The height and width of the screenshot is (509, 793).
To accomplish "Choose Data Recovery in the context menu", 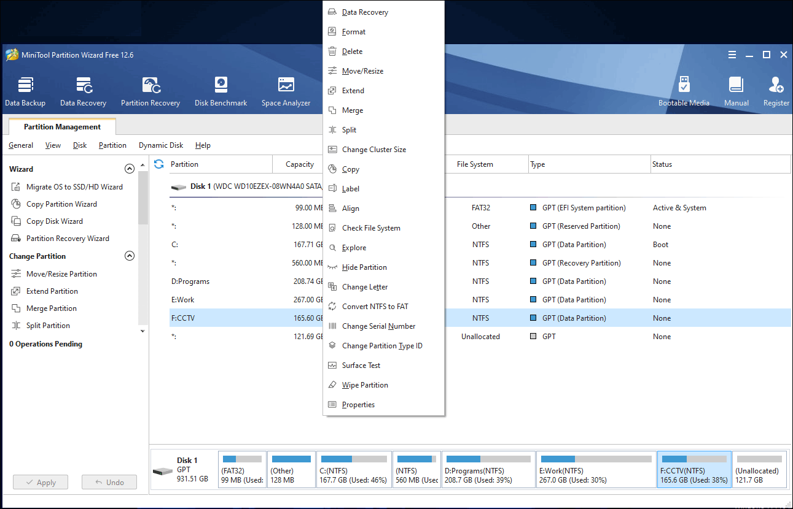I will 384,12.
